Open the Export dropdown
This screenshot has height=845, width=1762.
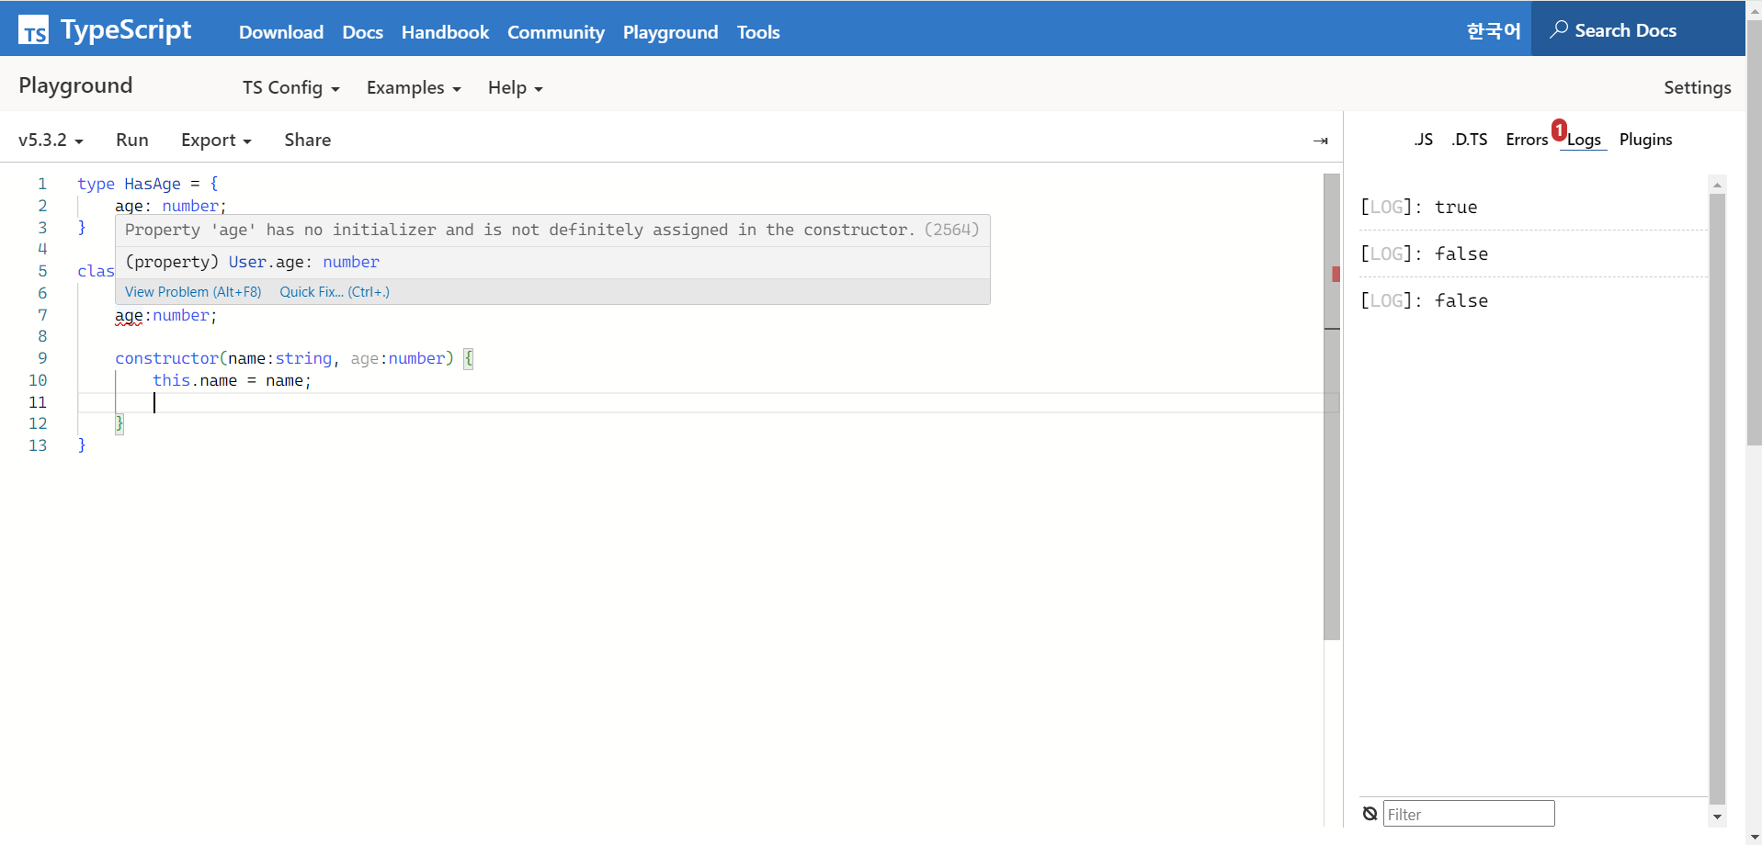216,140
